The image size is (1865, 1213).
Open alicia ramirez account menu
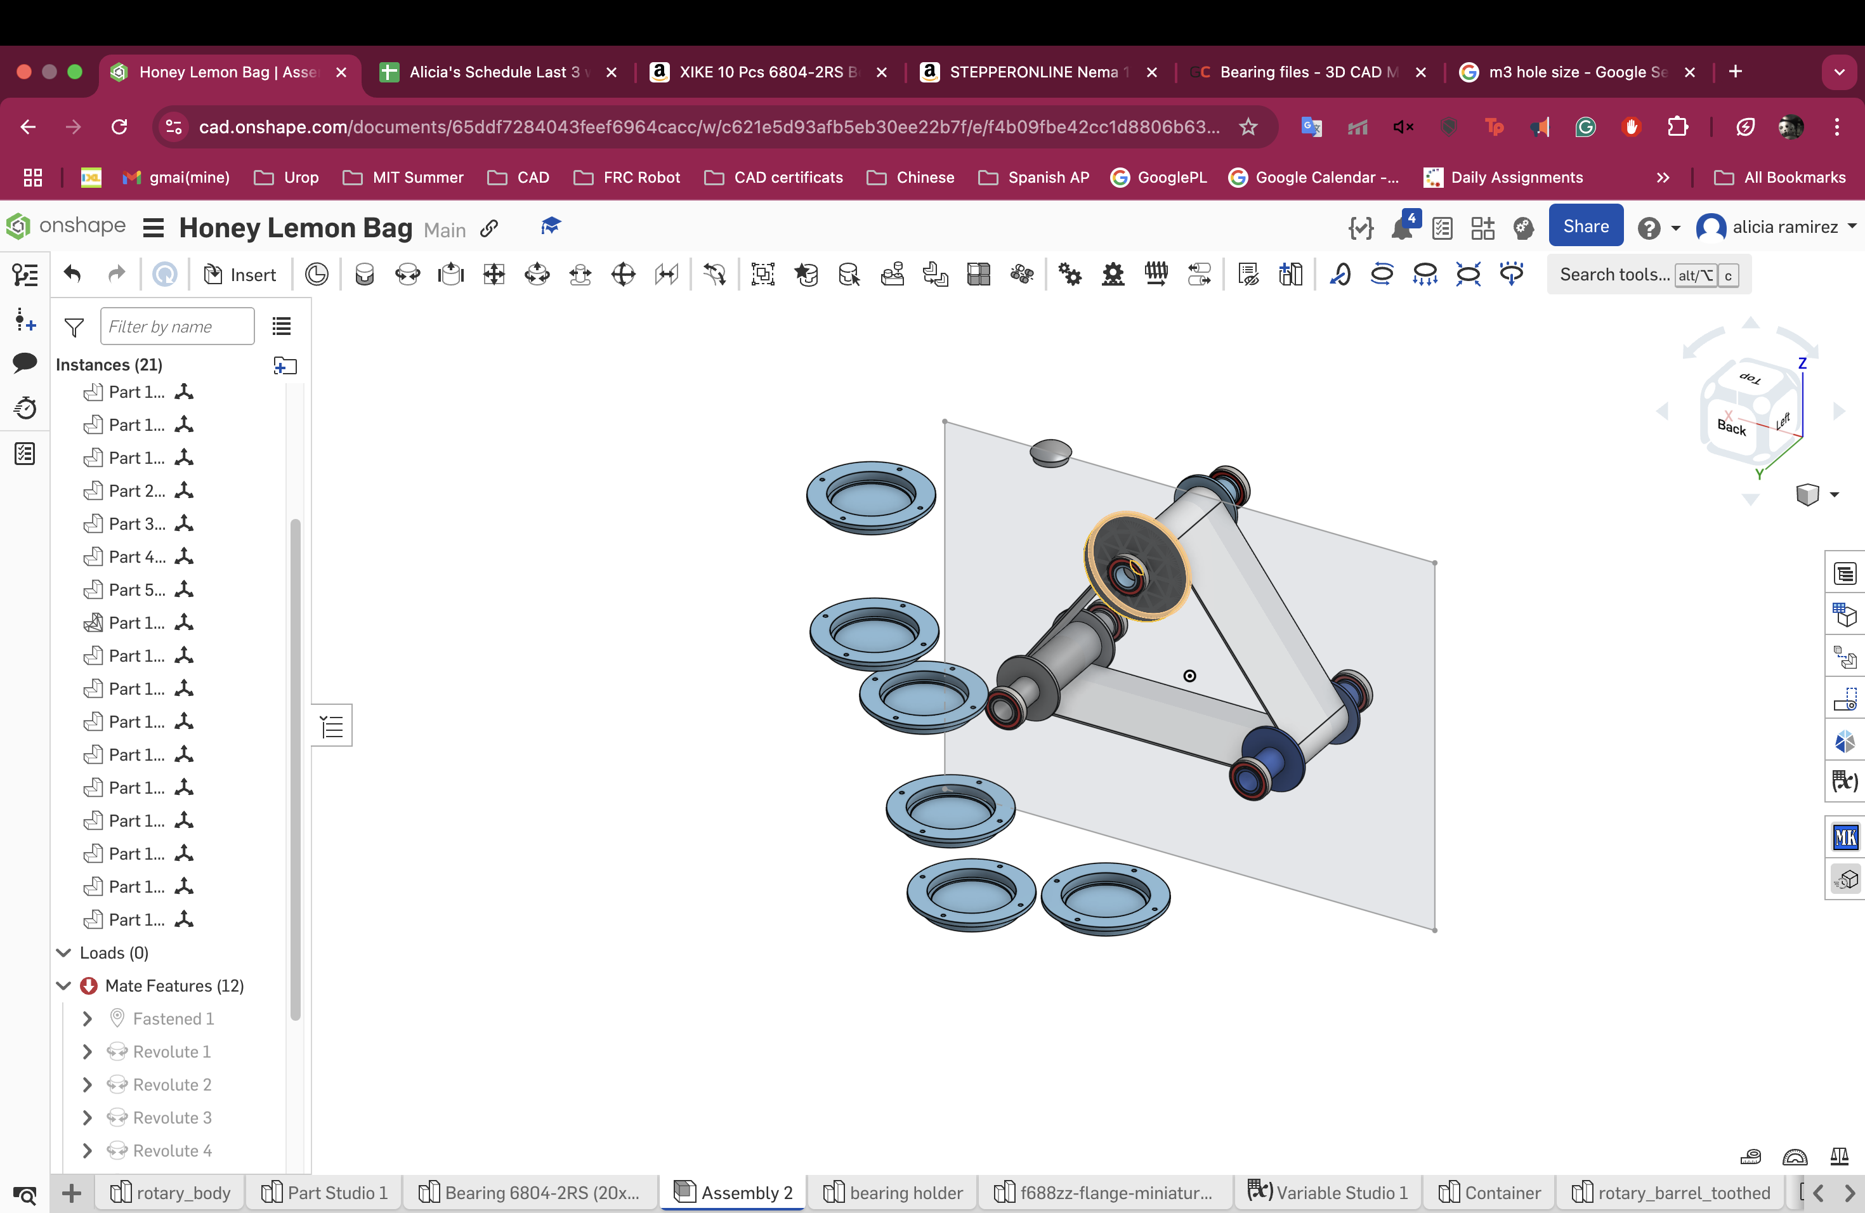click(x=1776, y=227)
